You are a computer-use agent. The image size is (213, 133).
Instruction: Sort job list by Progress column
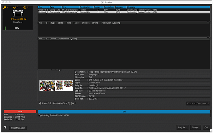[x=119, y=7]
